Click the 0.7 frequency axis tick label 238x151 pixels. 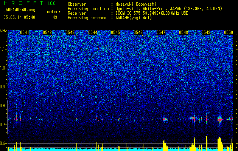click(3, 125)
